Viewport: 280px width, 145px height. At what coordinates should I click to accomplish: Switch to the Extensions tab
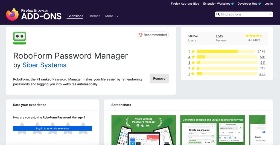tap(75, 16)
